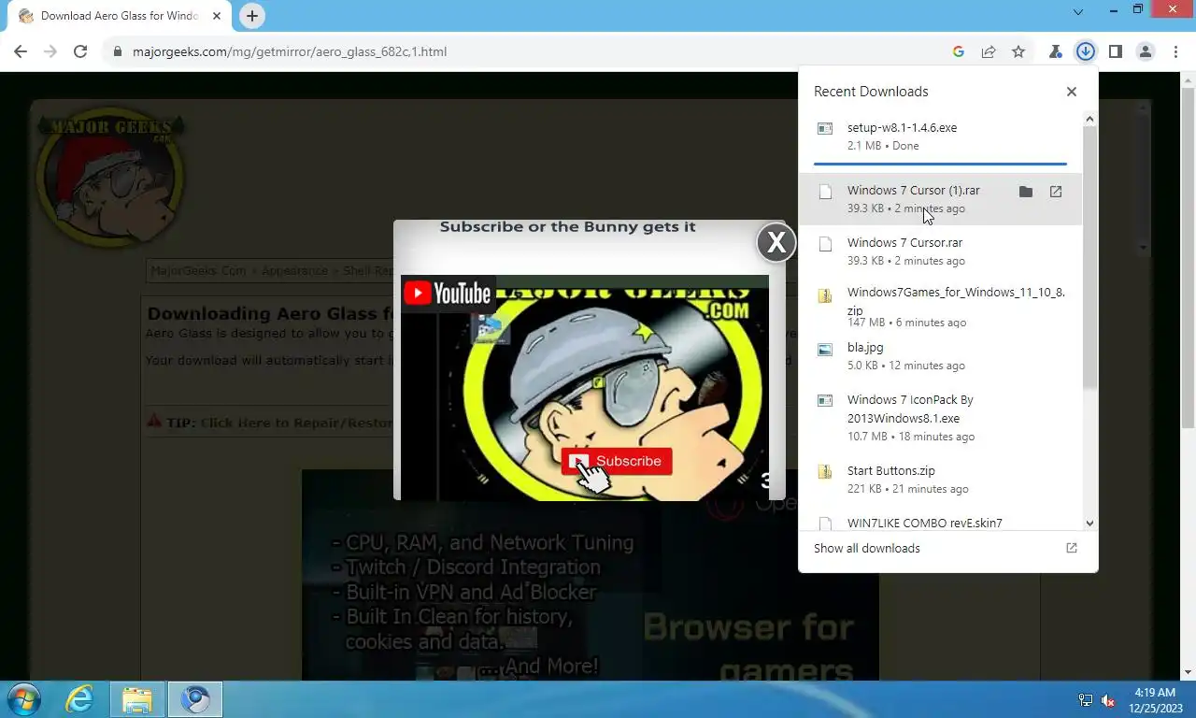Open the side panel

click(1115, 51)
